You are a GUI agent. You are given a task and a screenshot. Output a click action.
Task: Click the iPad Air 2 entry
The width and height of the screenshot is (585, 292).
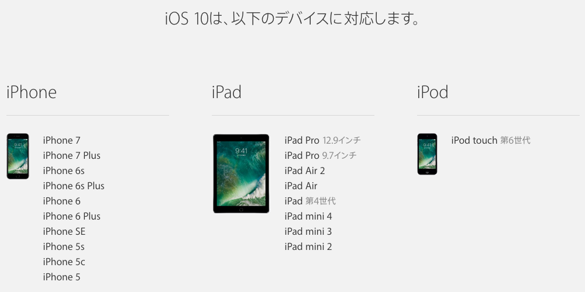[x=305, y=171]
